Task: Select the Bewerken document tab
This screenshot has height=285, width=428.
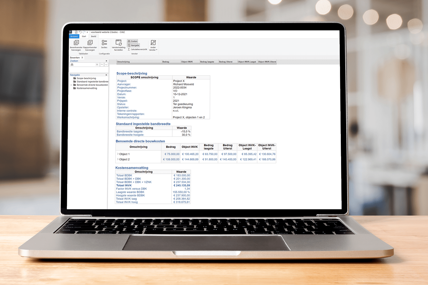Action: pos(75,58)
